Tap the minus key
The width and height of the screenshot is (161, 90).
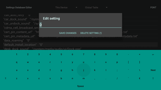tap(128, 54)
